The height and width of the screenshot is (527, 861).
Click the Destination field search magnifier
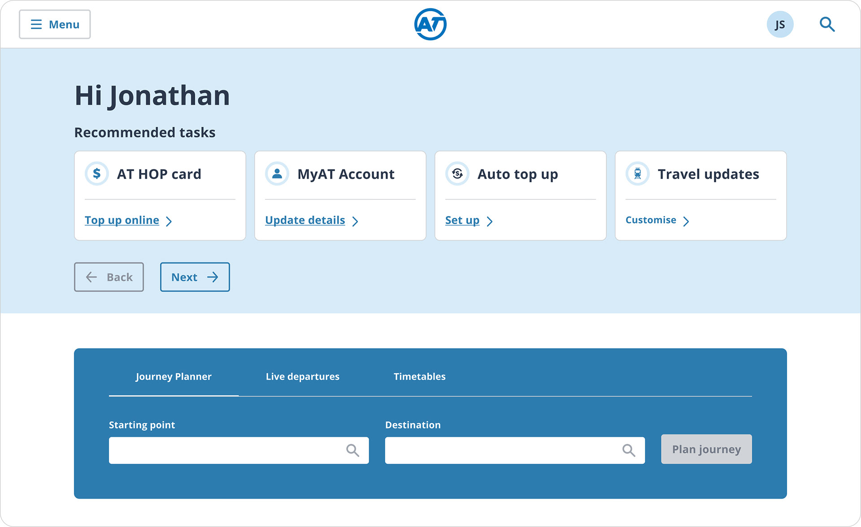[628, 450]
